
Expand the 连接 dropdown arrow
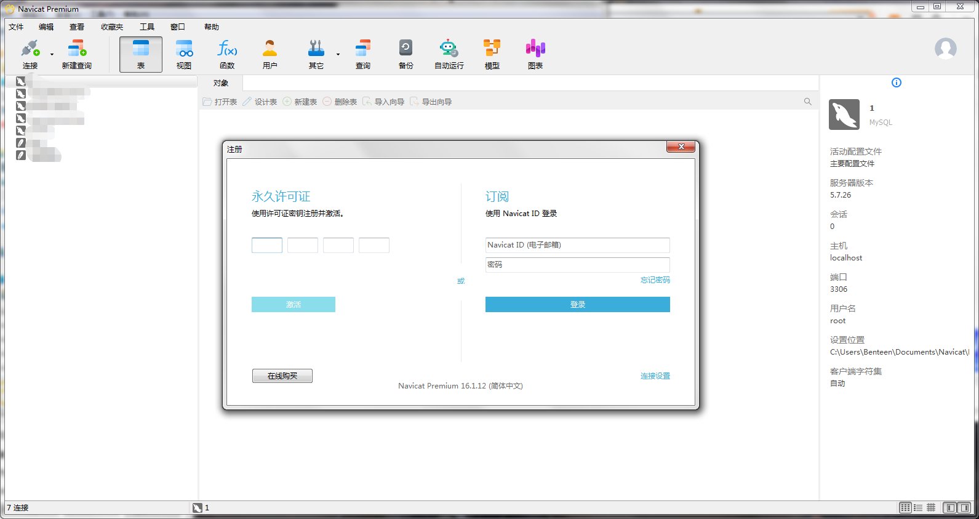pos(52,54)
